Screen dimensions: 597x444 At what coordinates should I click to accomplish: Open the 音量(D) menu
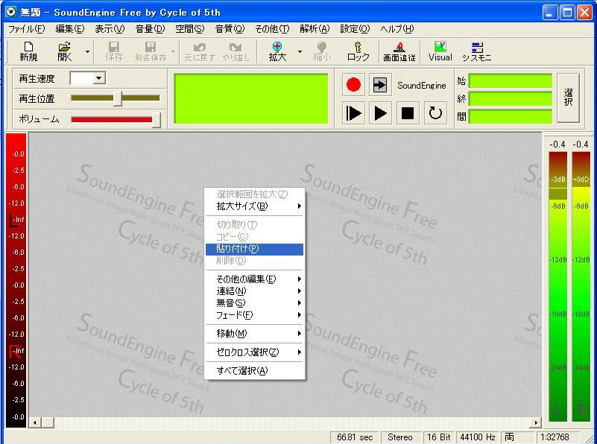150,29
